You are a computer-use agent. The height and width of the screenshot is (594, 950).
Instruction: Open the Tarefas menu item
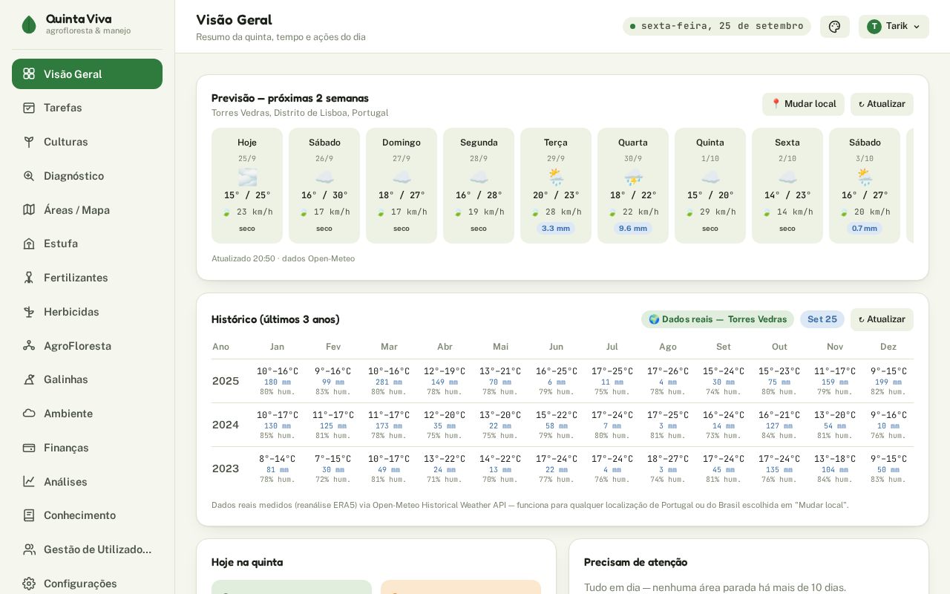[x=87, y=108]
